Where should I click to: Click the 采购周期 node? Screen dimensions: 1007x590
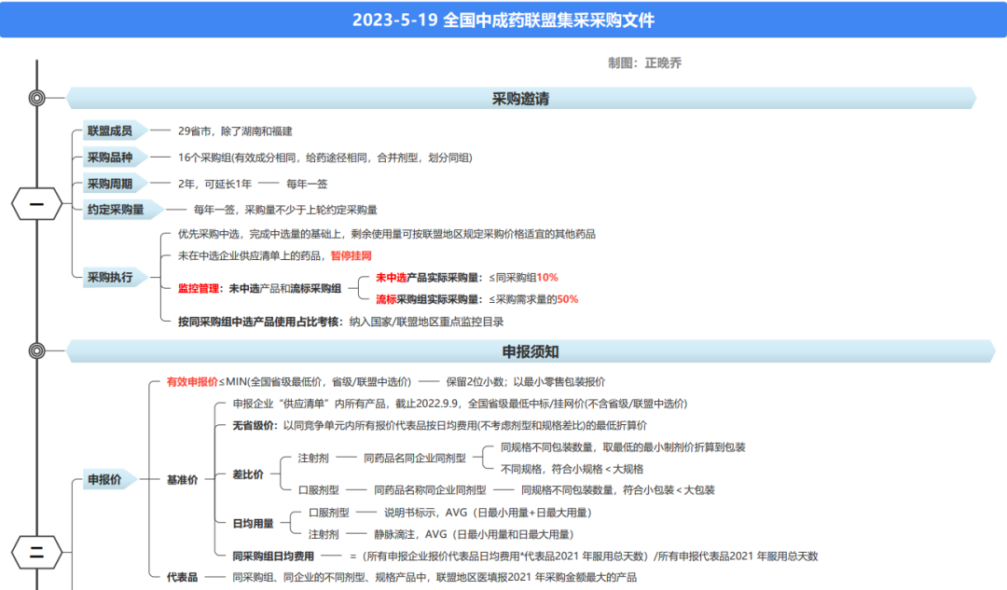[x=112, y=183]
